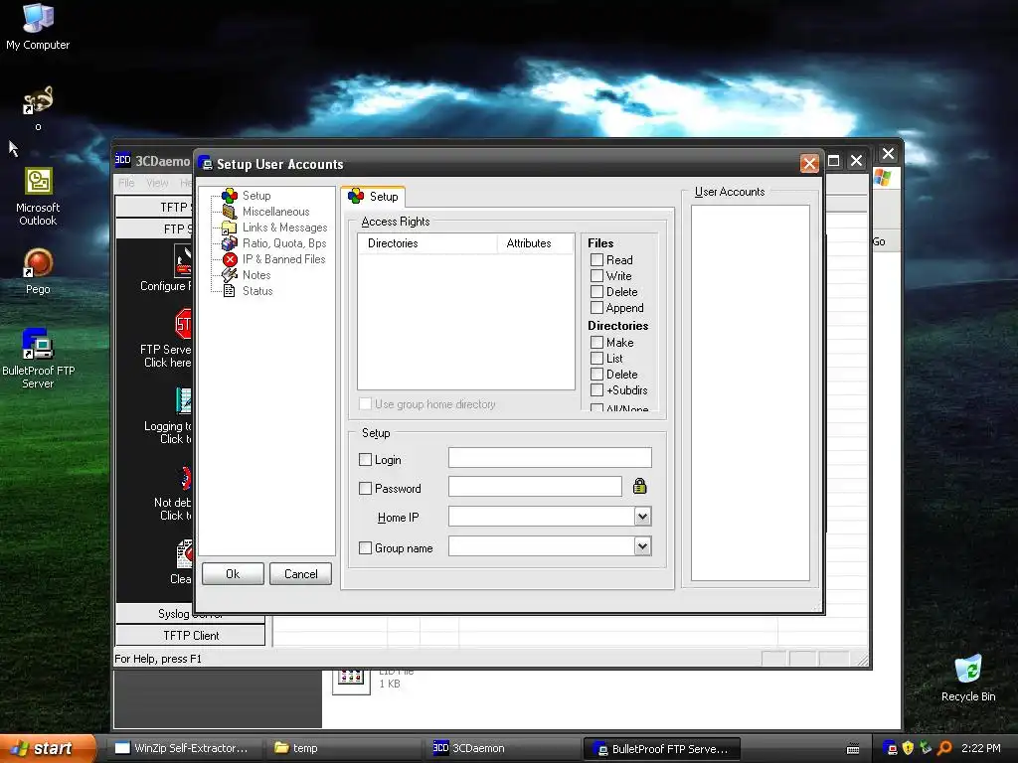Open IP & Banned Files red icon
This screenshot has height=763, width=1018.
click(x=230, y=259)
